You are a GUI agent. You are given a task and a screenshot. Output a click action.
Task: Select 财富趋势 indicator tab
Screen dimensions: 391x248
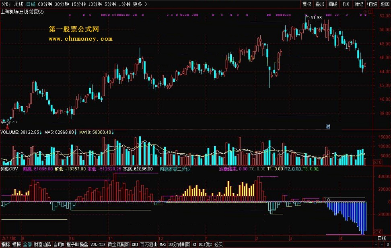tap(42, 244)
